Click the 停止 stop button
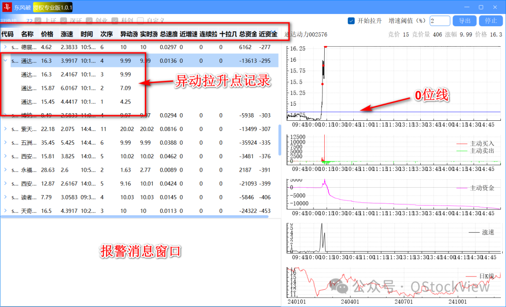The image size is (506, 307). click(x=491, y=21)
